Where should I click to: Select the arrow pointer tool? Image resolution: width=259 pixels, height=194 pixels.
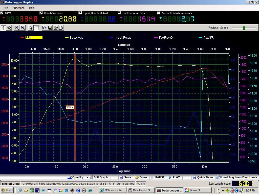coord(31,28)
